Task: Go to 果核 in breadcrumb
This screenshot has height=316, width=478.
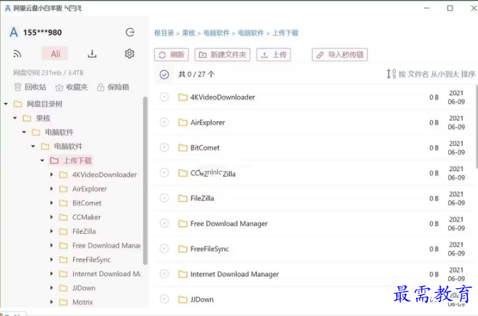Action: 189,33
